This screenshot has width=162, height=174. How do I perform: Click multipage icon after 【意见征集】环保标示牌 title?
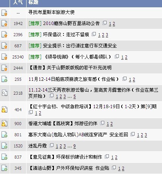coord(107,157)
